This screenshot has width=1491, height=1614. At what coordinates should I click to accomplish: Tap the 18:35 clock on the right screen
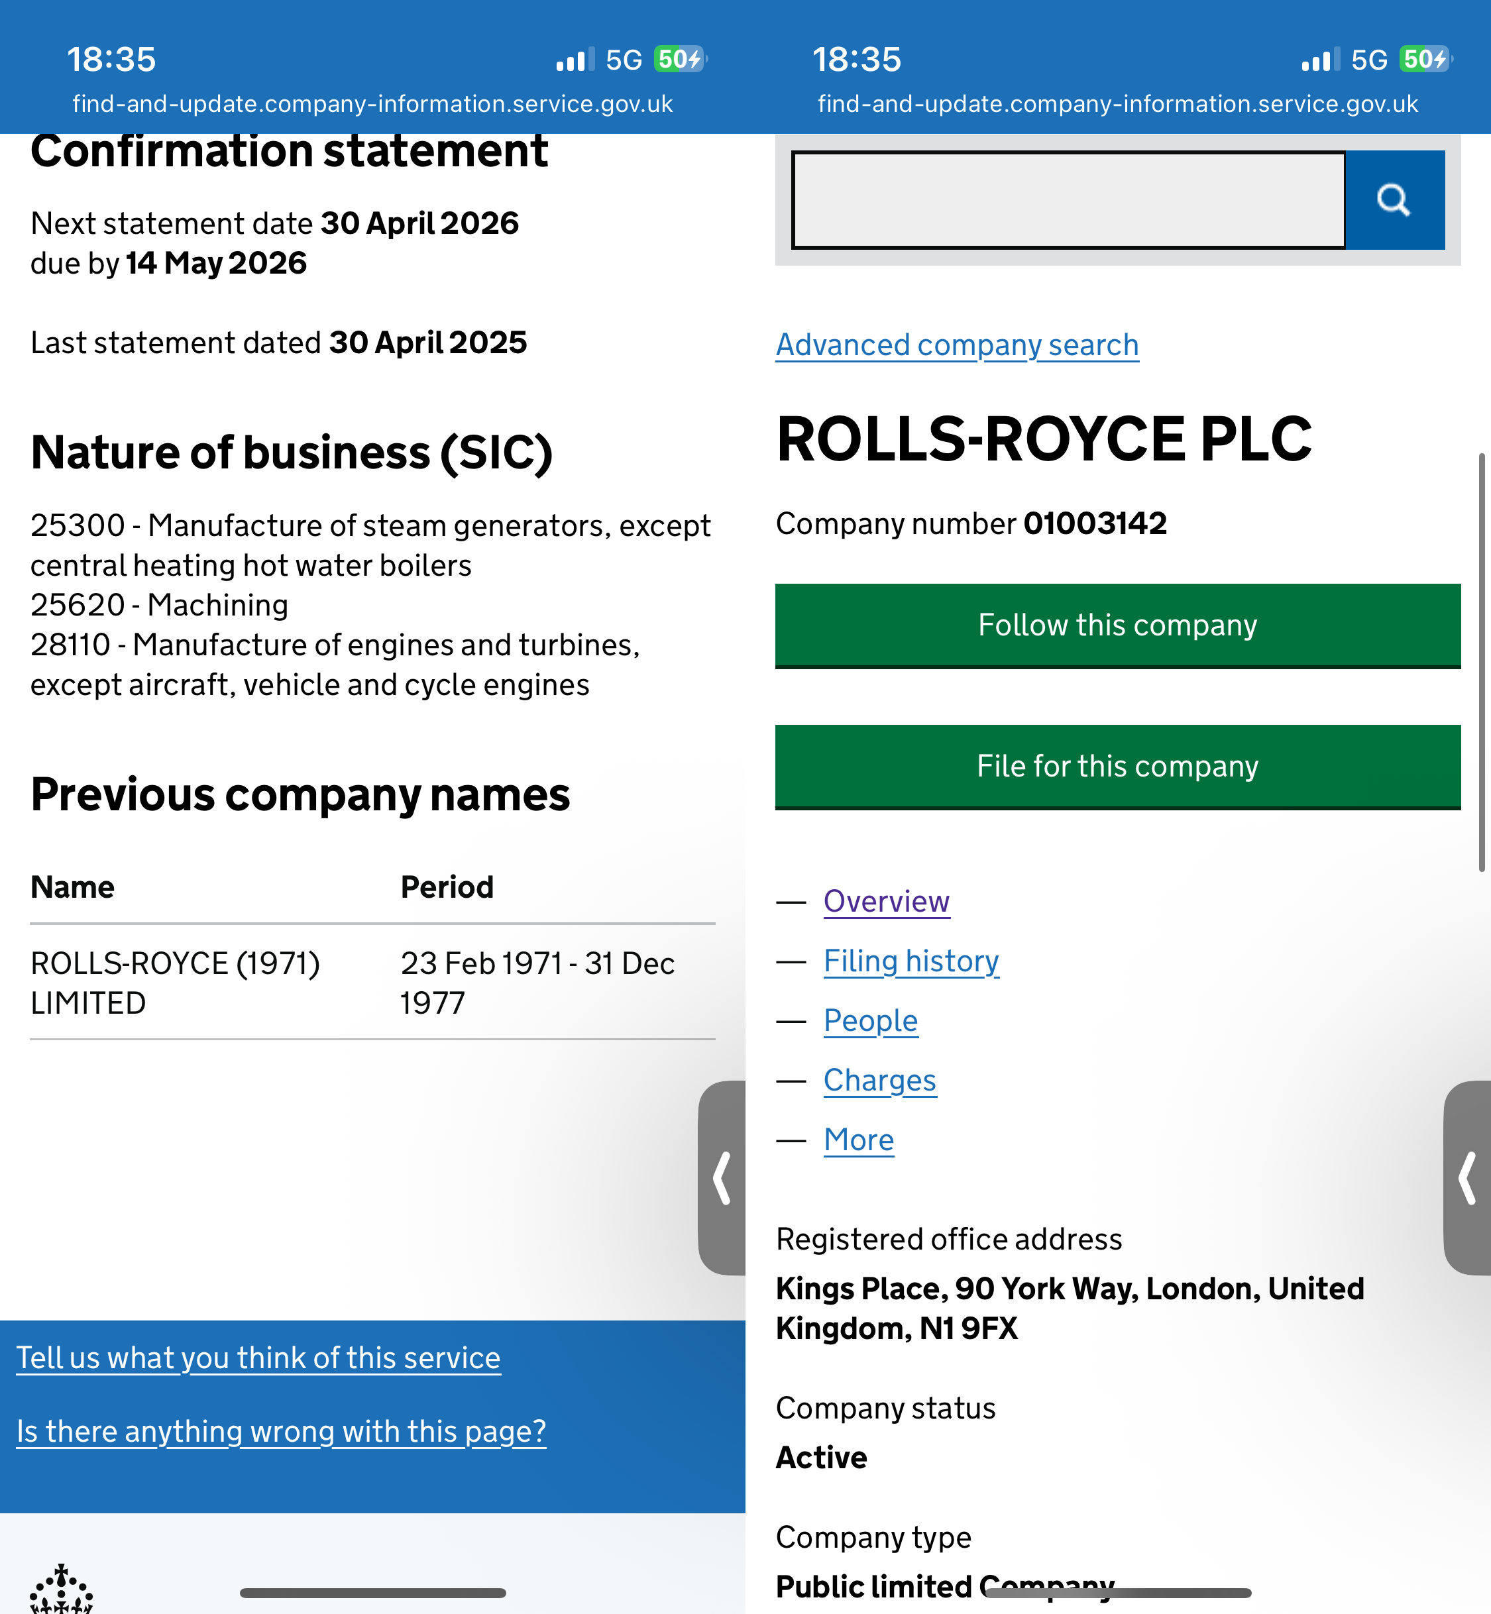[x=857, y=60]
